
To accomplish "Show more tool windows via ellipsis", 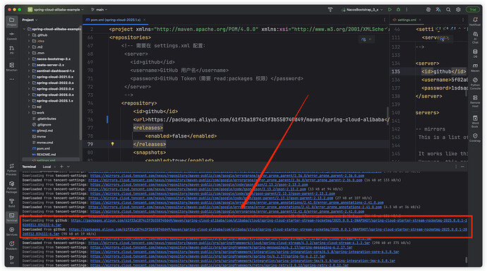I will (x=11, y=79).
